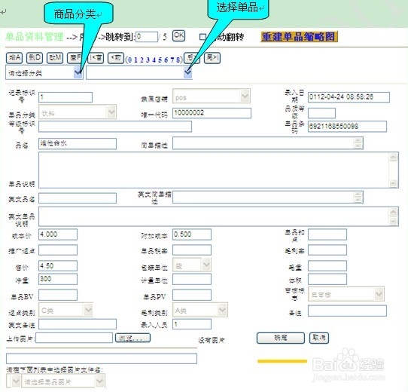Open page link 8 in pager
The image size is (408, 392).
point(178,60)
